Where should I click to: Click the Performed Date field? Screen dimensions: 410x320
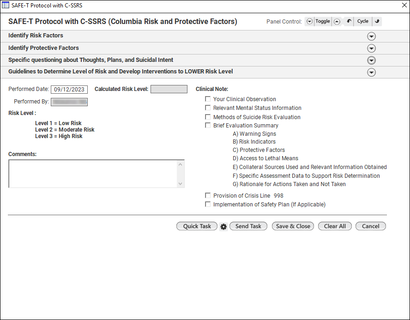(69, 90)
